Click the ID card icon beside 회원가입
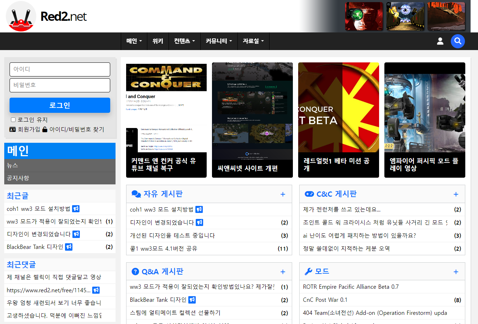Image resolution: width=478 pixels, height=324 pixels. tap(12, 129)
